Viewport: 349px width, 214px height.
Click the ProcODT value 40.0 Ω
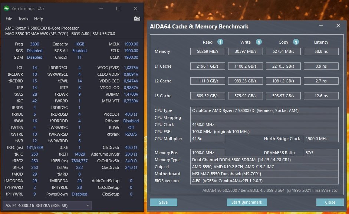[x=131, y=114]
